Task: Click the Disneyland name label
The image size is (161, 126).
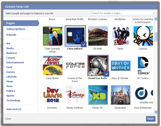Action: (120, 108)
